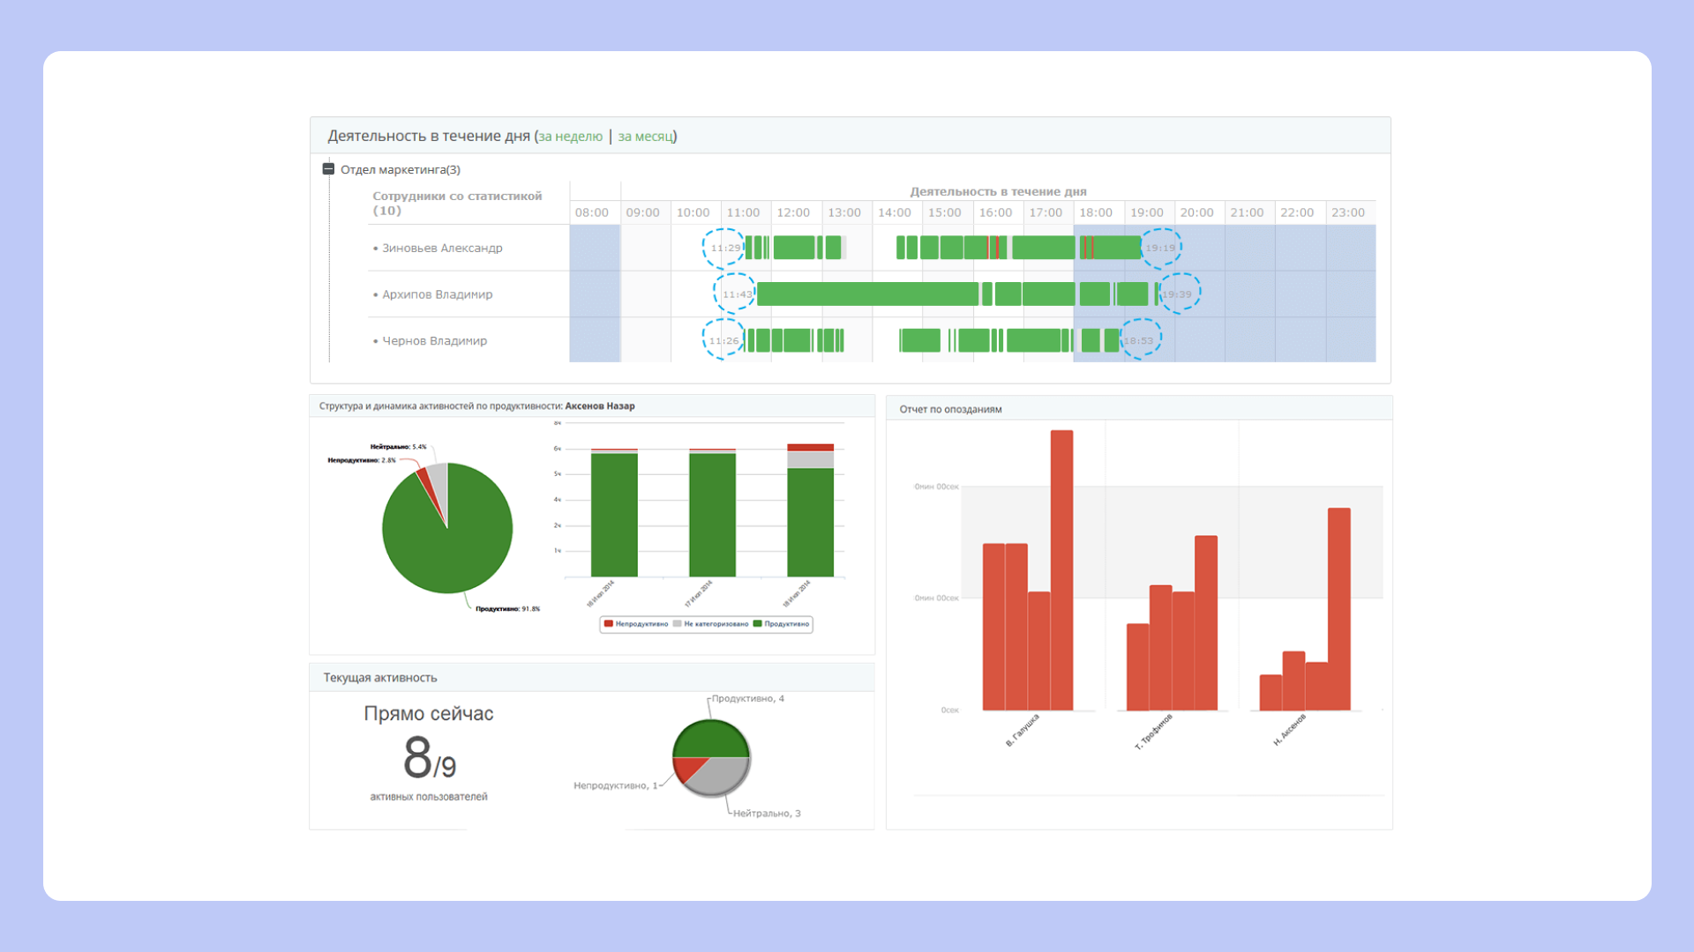Screen dimensions: 1694x952
Task: Click the tallest bar for Н. Аксенов
Action: tap(1338, 608)
